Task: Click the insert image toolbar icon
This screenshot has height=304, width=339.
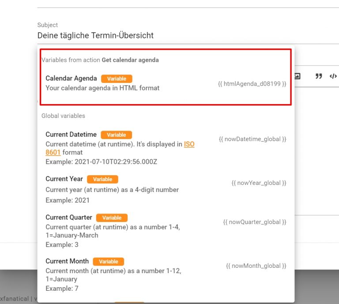Action: (x=297, y=76)
